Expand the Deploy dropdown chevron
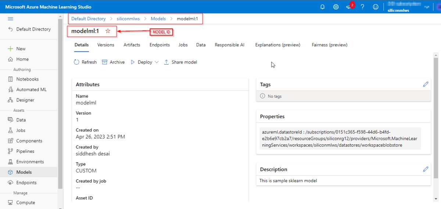441x209 pixels. point(157,62)
